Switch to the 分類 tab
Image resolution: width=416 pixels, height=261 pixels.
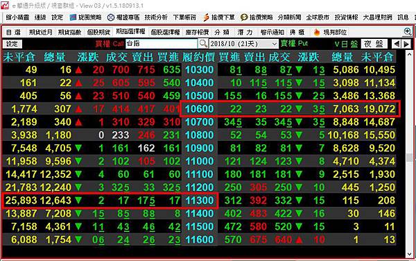point(222,33)
